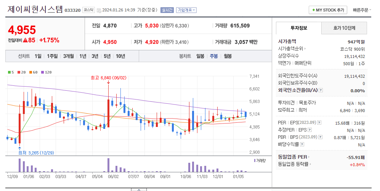The width and height of the screenshot is (380, 191).
Task: Open the 기업개요 dropdown
Action: [x=186, y=10]
